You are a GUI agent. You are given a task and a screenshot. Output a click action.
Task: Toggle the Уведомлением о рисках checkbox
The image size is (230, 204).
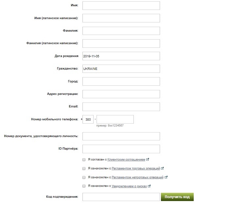(84, 186)
